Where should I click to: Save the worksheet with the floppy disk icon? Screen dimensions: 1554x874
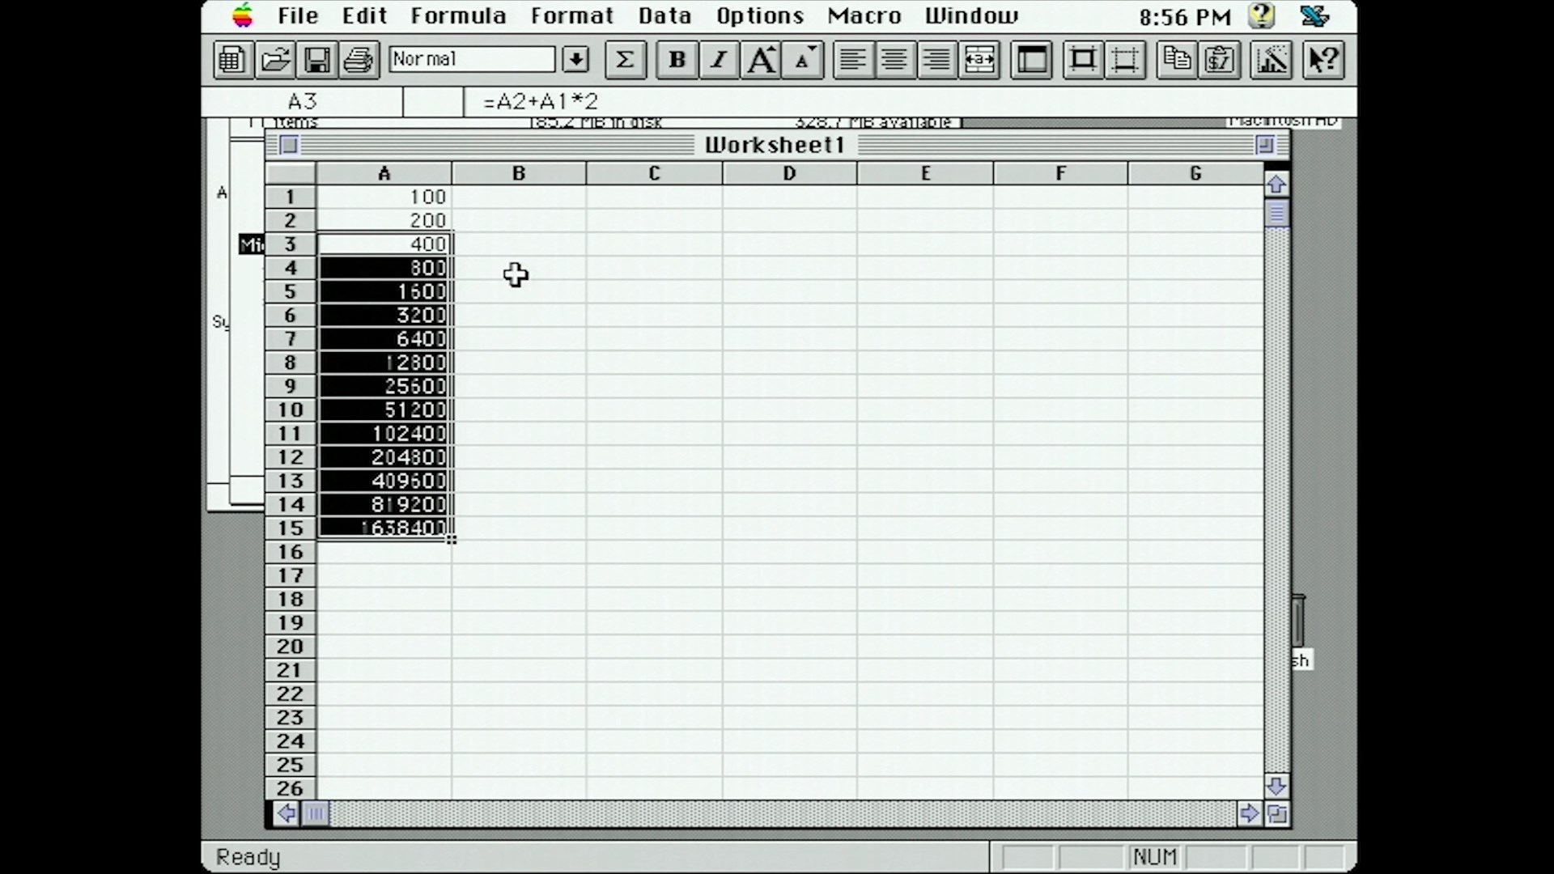[316, 60]
